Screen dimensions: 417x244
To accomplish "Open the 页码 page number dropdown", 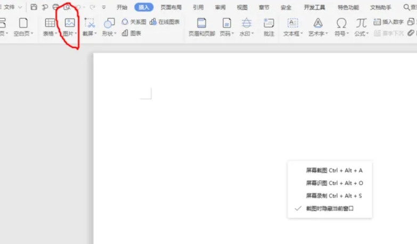I will 226,33.
